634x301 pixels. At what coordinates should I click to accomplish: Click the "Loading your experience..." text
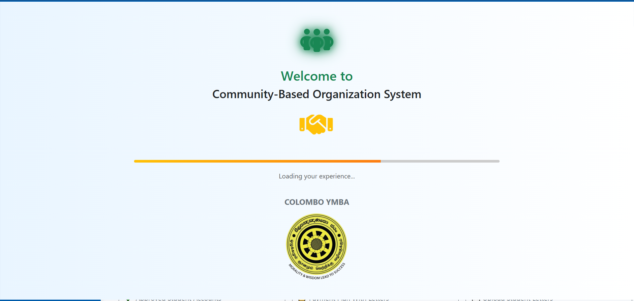click(316, 176)
